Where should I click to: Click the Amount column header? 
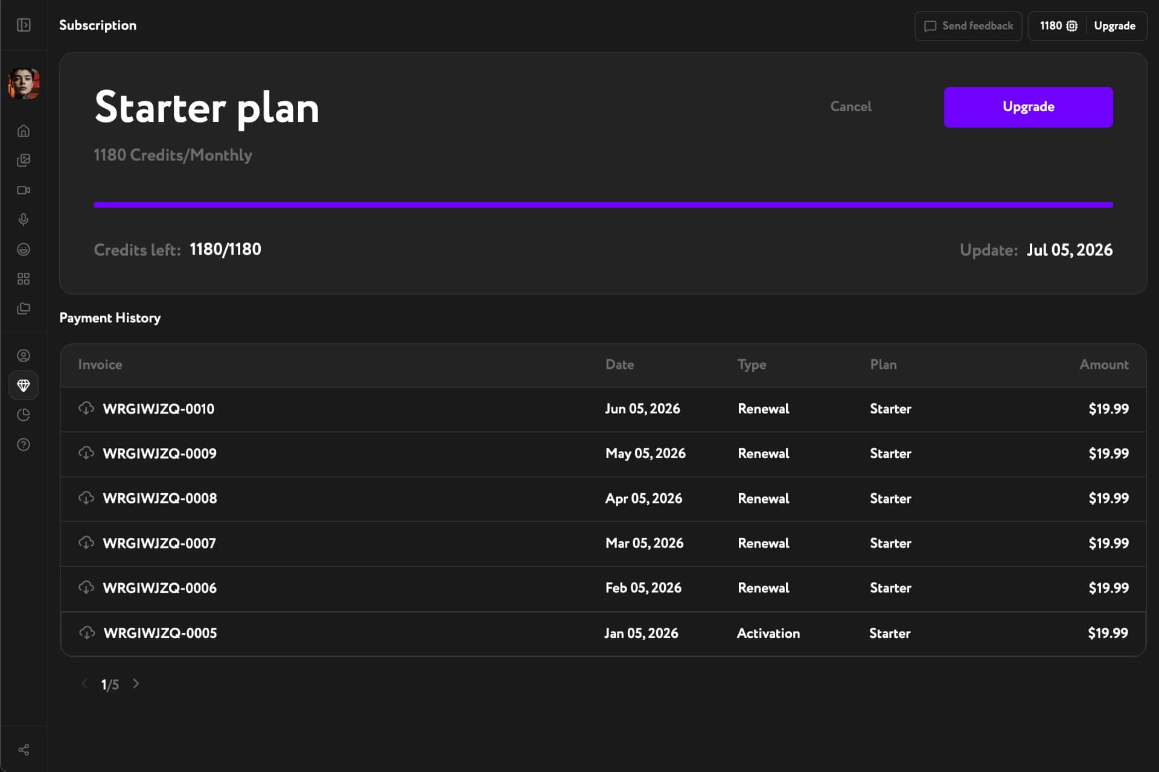[1104, 365]
